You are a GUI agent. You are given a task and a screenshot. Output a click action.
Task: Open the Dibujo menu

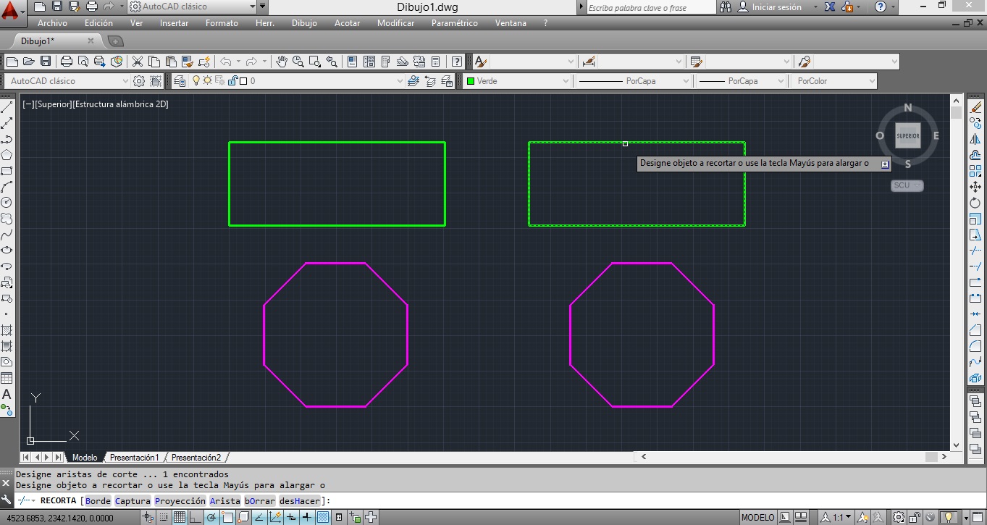click(304, 22)
